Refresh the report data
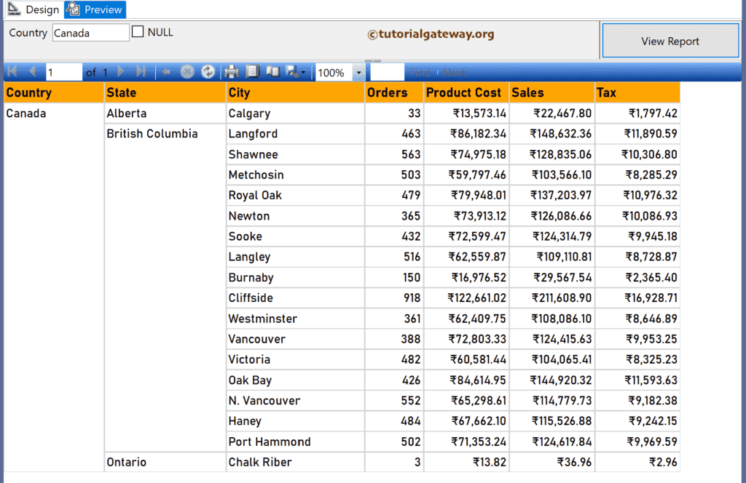This screenshot has height=483, width=746. [208, 71]
